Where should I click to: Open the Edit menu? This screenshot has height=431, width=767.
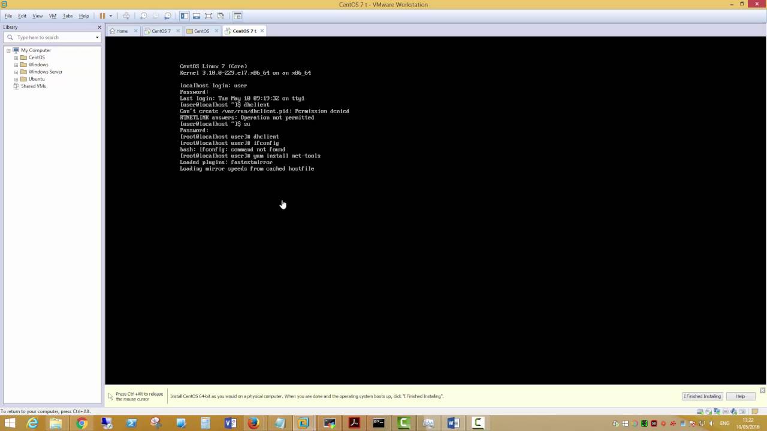click(22, 16)
